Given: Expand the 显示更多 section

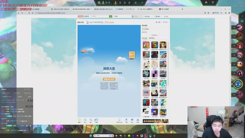Looking at the screenshot, I should pos(155,35).
